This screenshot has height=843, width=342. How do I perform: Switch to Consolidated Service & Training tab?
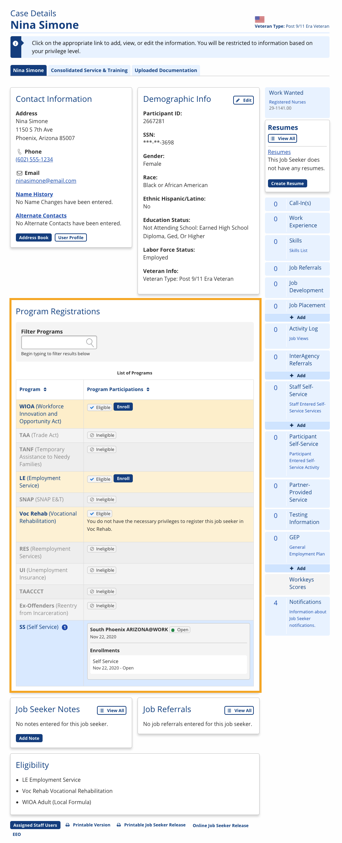pyautogui.click(x=89, y=70)
